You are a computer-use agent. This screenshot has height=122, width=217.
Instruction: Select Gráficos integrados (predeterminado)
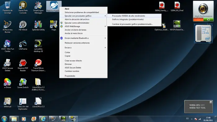(x=134, y=19)
